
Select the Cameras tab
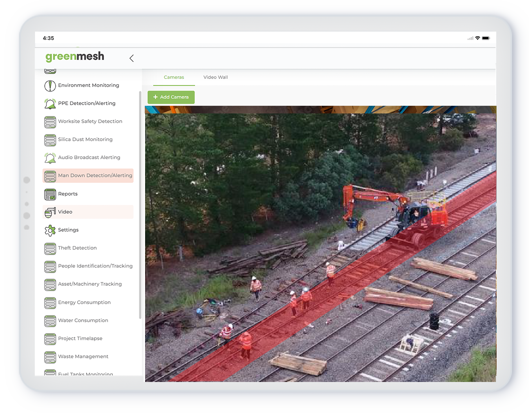174,77
